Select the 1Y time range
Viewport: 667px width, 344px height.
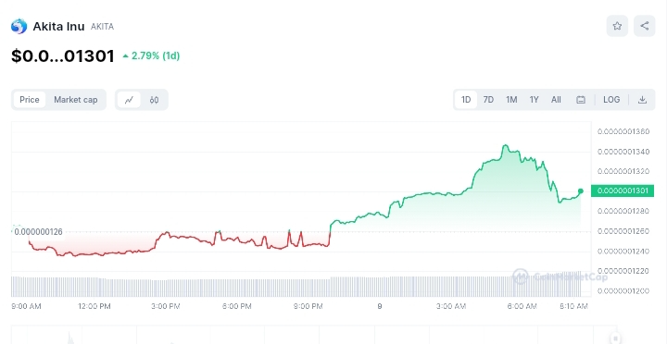pos(534,100)
